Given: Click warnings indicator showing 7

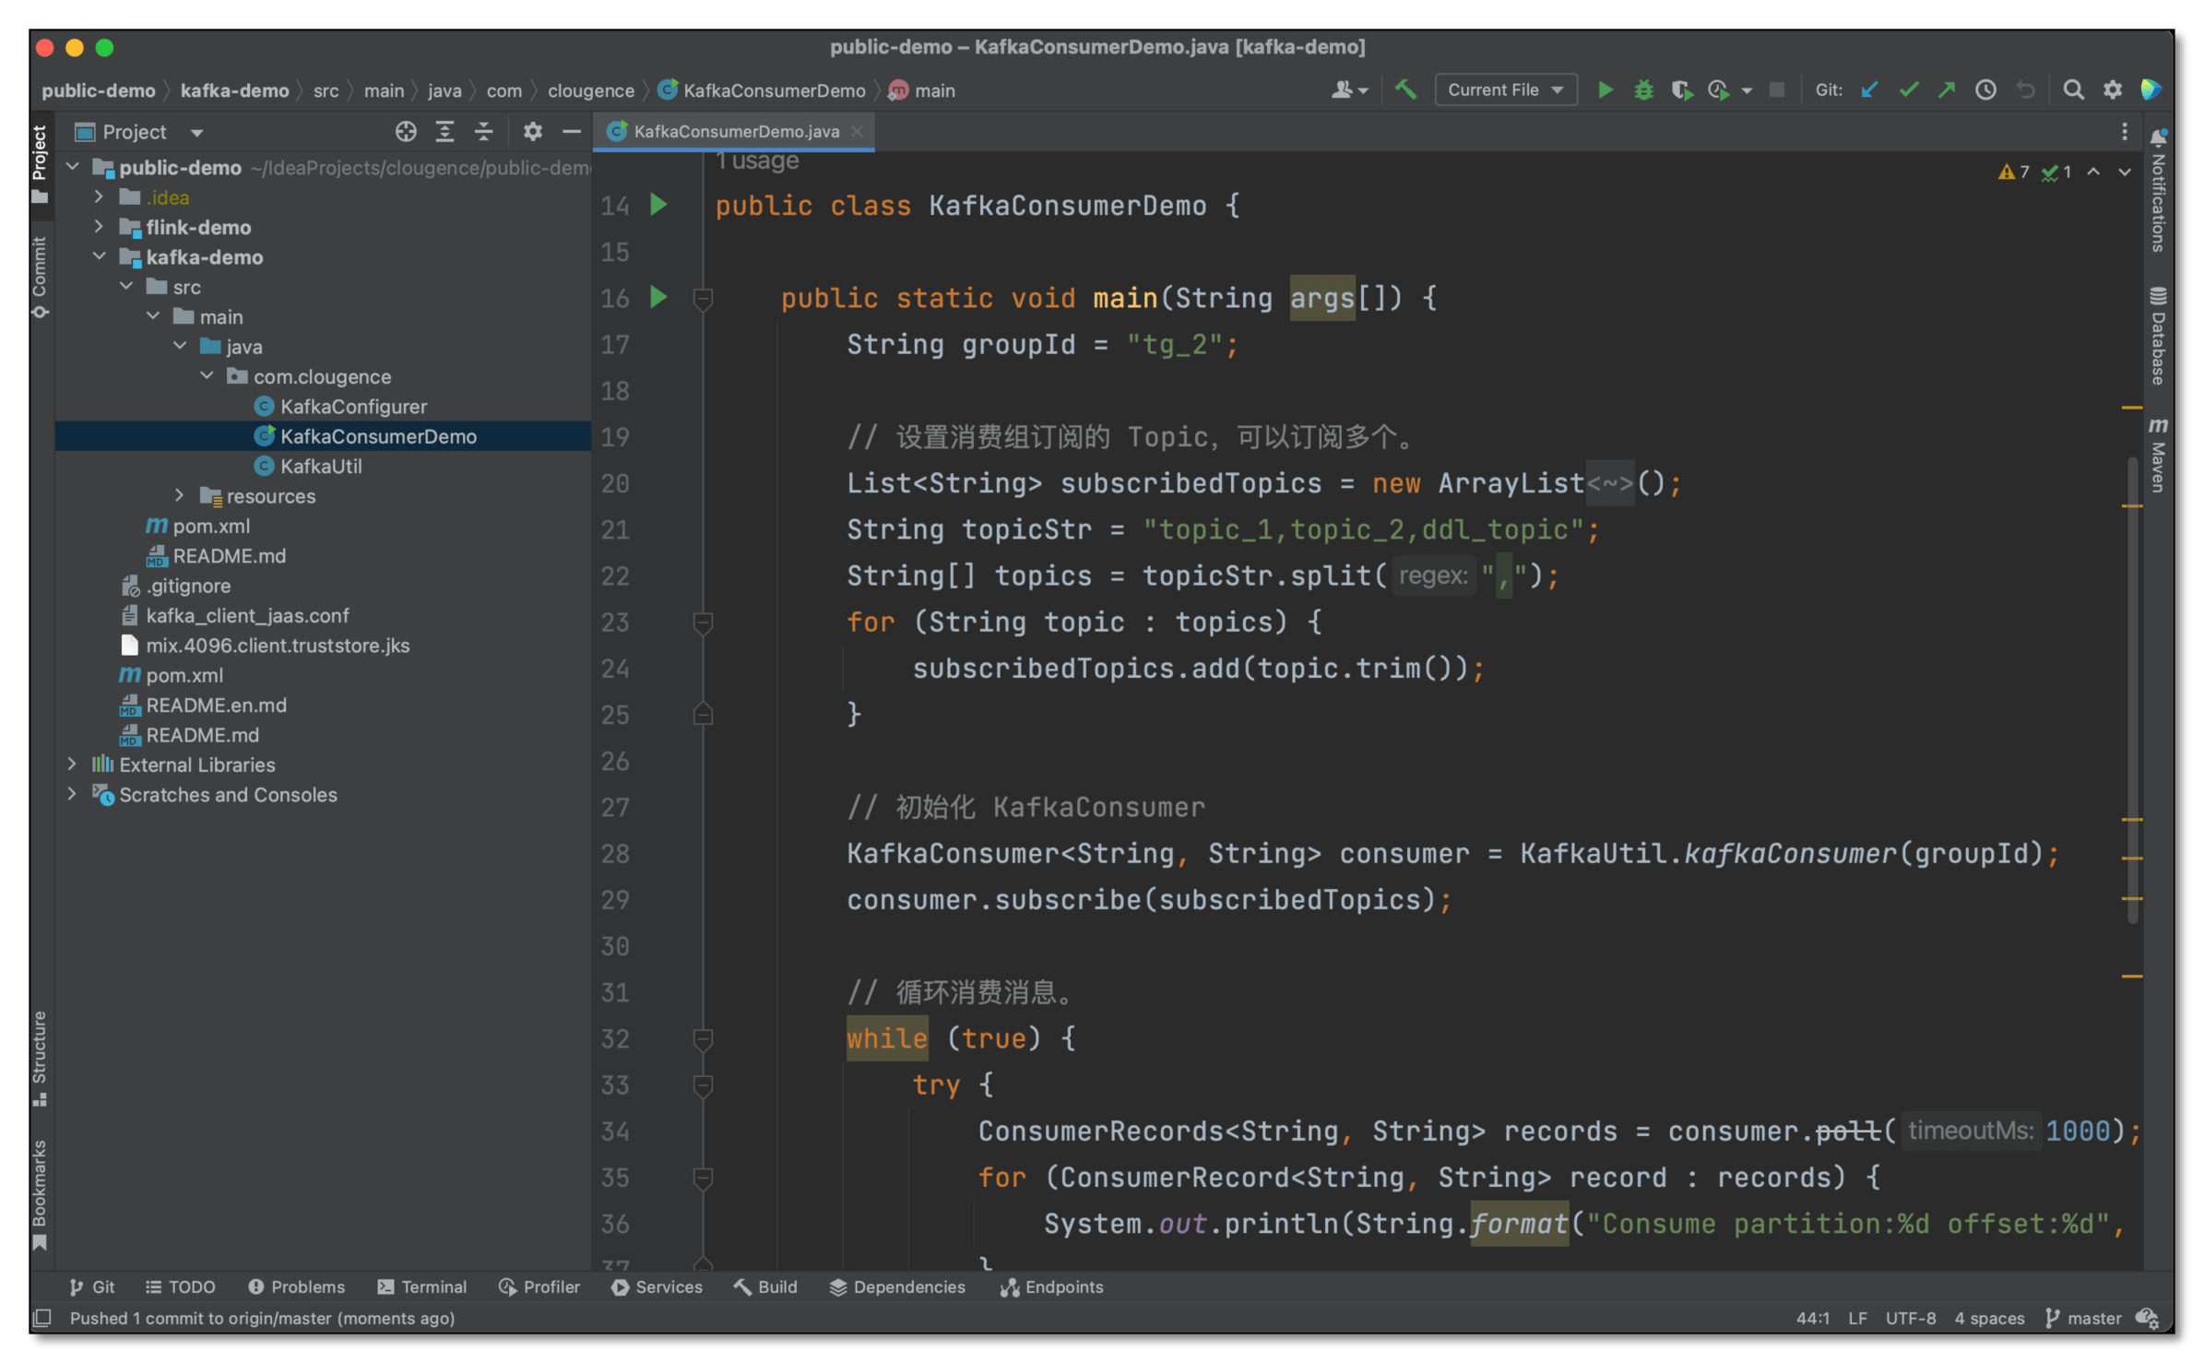Looking at the screenshot, I should 2014,172.
